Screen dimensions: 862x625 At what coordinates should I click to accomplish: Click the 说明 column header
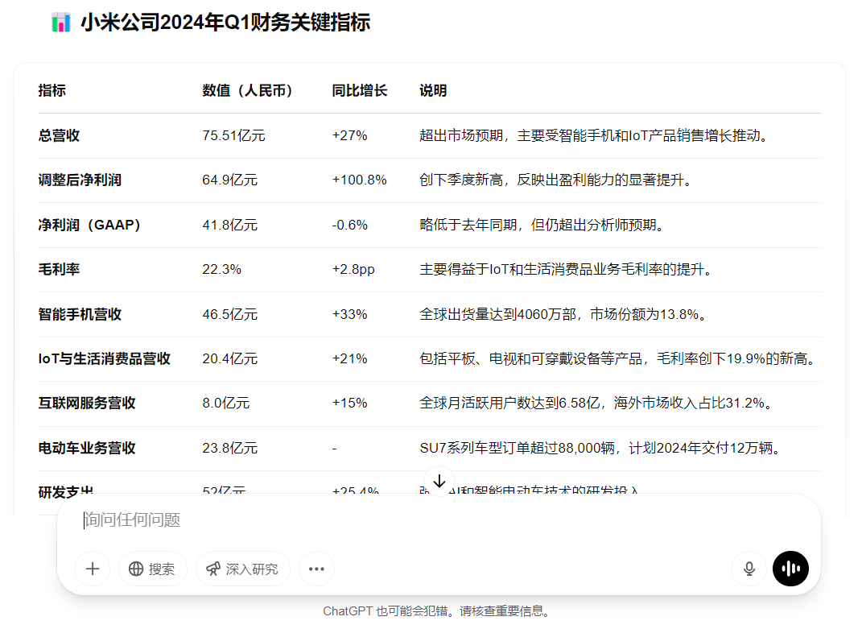click(433, 91)
